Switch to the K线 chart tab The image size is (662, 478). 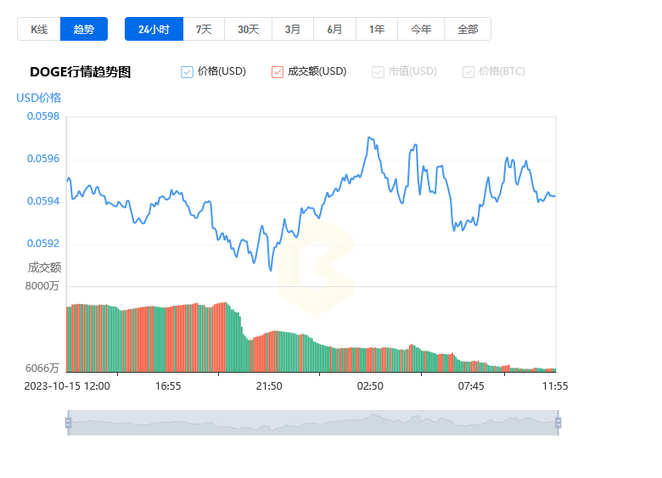click(x=39, y=29)
